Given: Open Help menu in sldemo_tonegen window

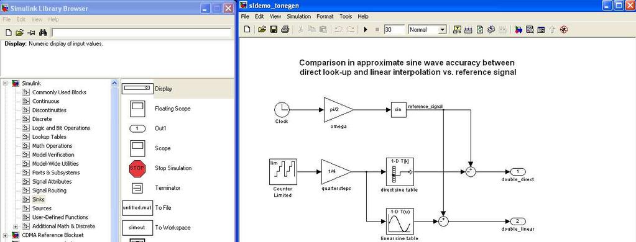Looking at the screenshot, I should pyautogui.click(x=363, y=17).
